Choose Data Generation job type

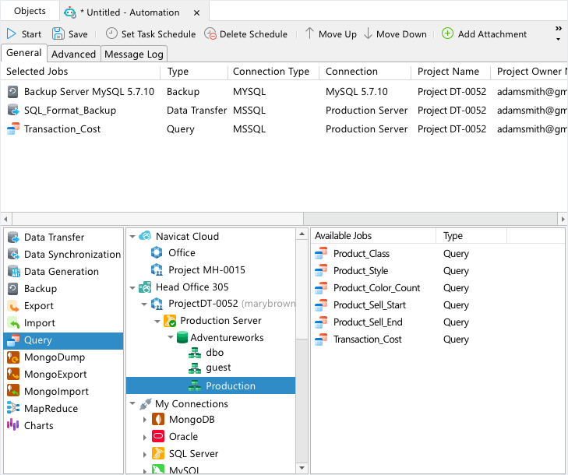click(x=63, y=272)
